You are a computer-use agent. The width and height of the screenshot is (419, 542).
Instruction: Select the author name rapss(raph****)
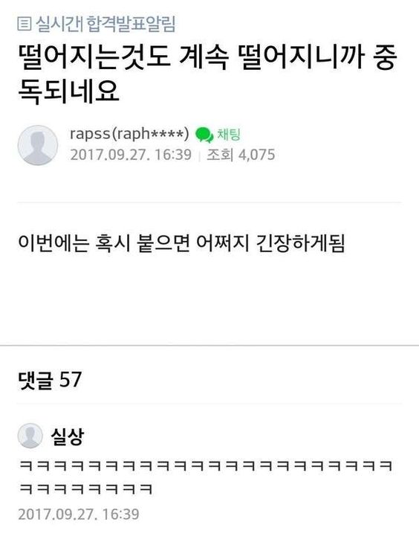click(x=129, y=134)
